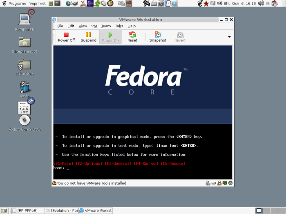This screenshot has width=286, height=214.
Task: Open the wrench and screwdriver tools launcher
Action: click(146, 3)
